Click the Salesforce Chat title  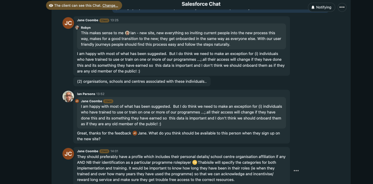pyautogui.click(x=201, y=4)
